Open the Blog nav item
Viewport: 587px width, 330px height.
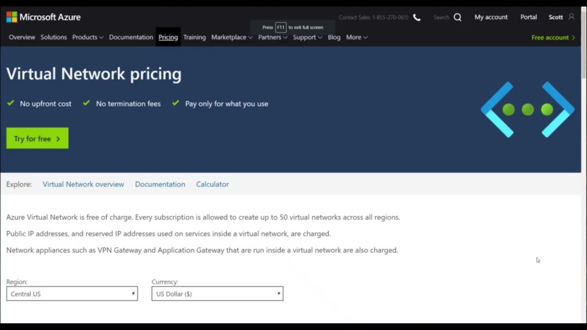click(x=334, y=37)
